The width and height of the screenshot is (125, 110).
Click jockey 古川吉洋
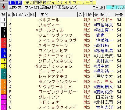pos(105,107)
